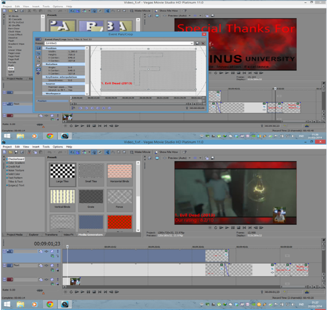Click Save Snapshot to File icon, lower preview

point(212,158)
